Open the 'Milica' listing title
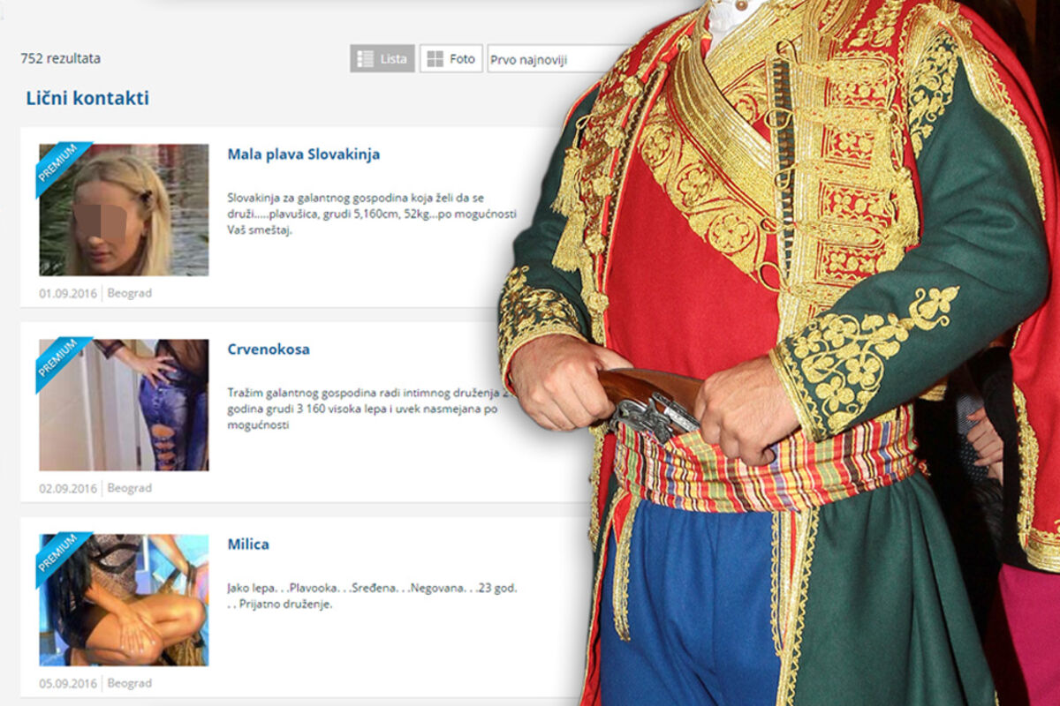 pyautogui.click(x=248, y=545)
